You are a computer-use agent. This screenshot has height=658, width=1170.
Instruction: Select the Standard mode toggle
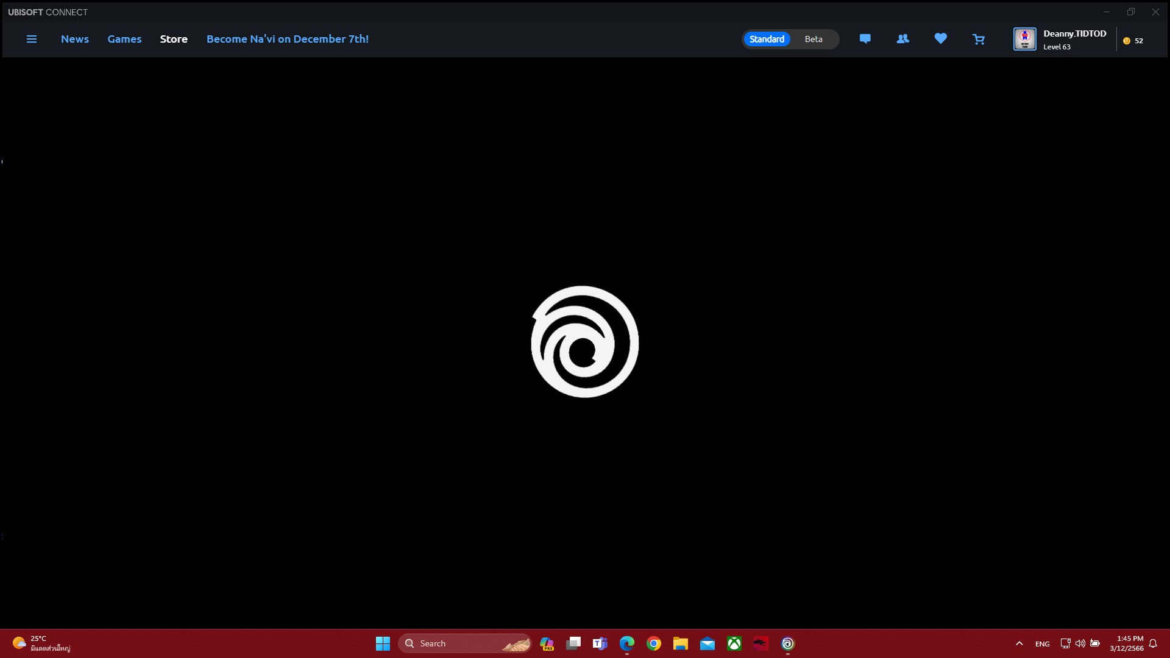767,39
